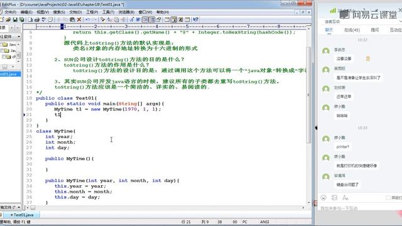
Task: Click the Help question-mark arrow icon
Action: 196,19
